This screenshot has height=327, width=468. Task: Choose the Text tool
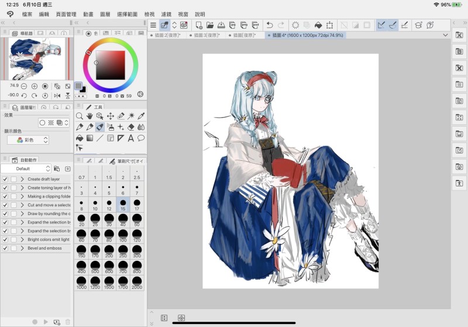[130, 138]
